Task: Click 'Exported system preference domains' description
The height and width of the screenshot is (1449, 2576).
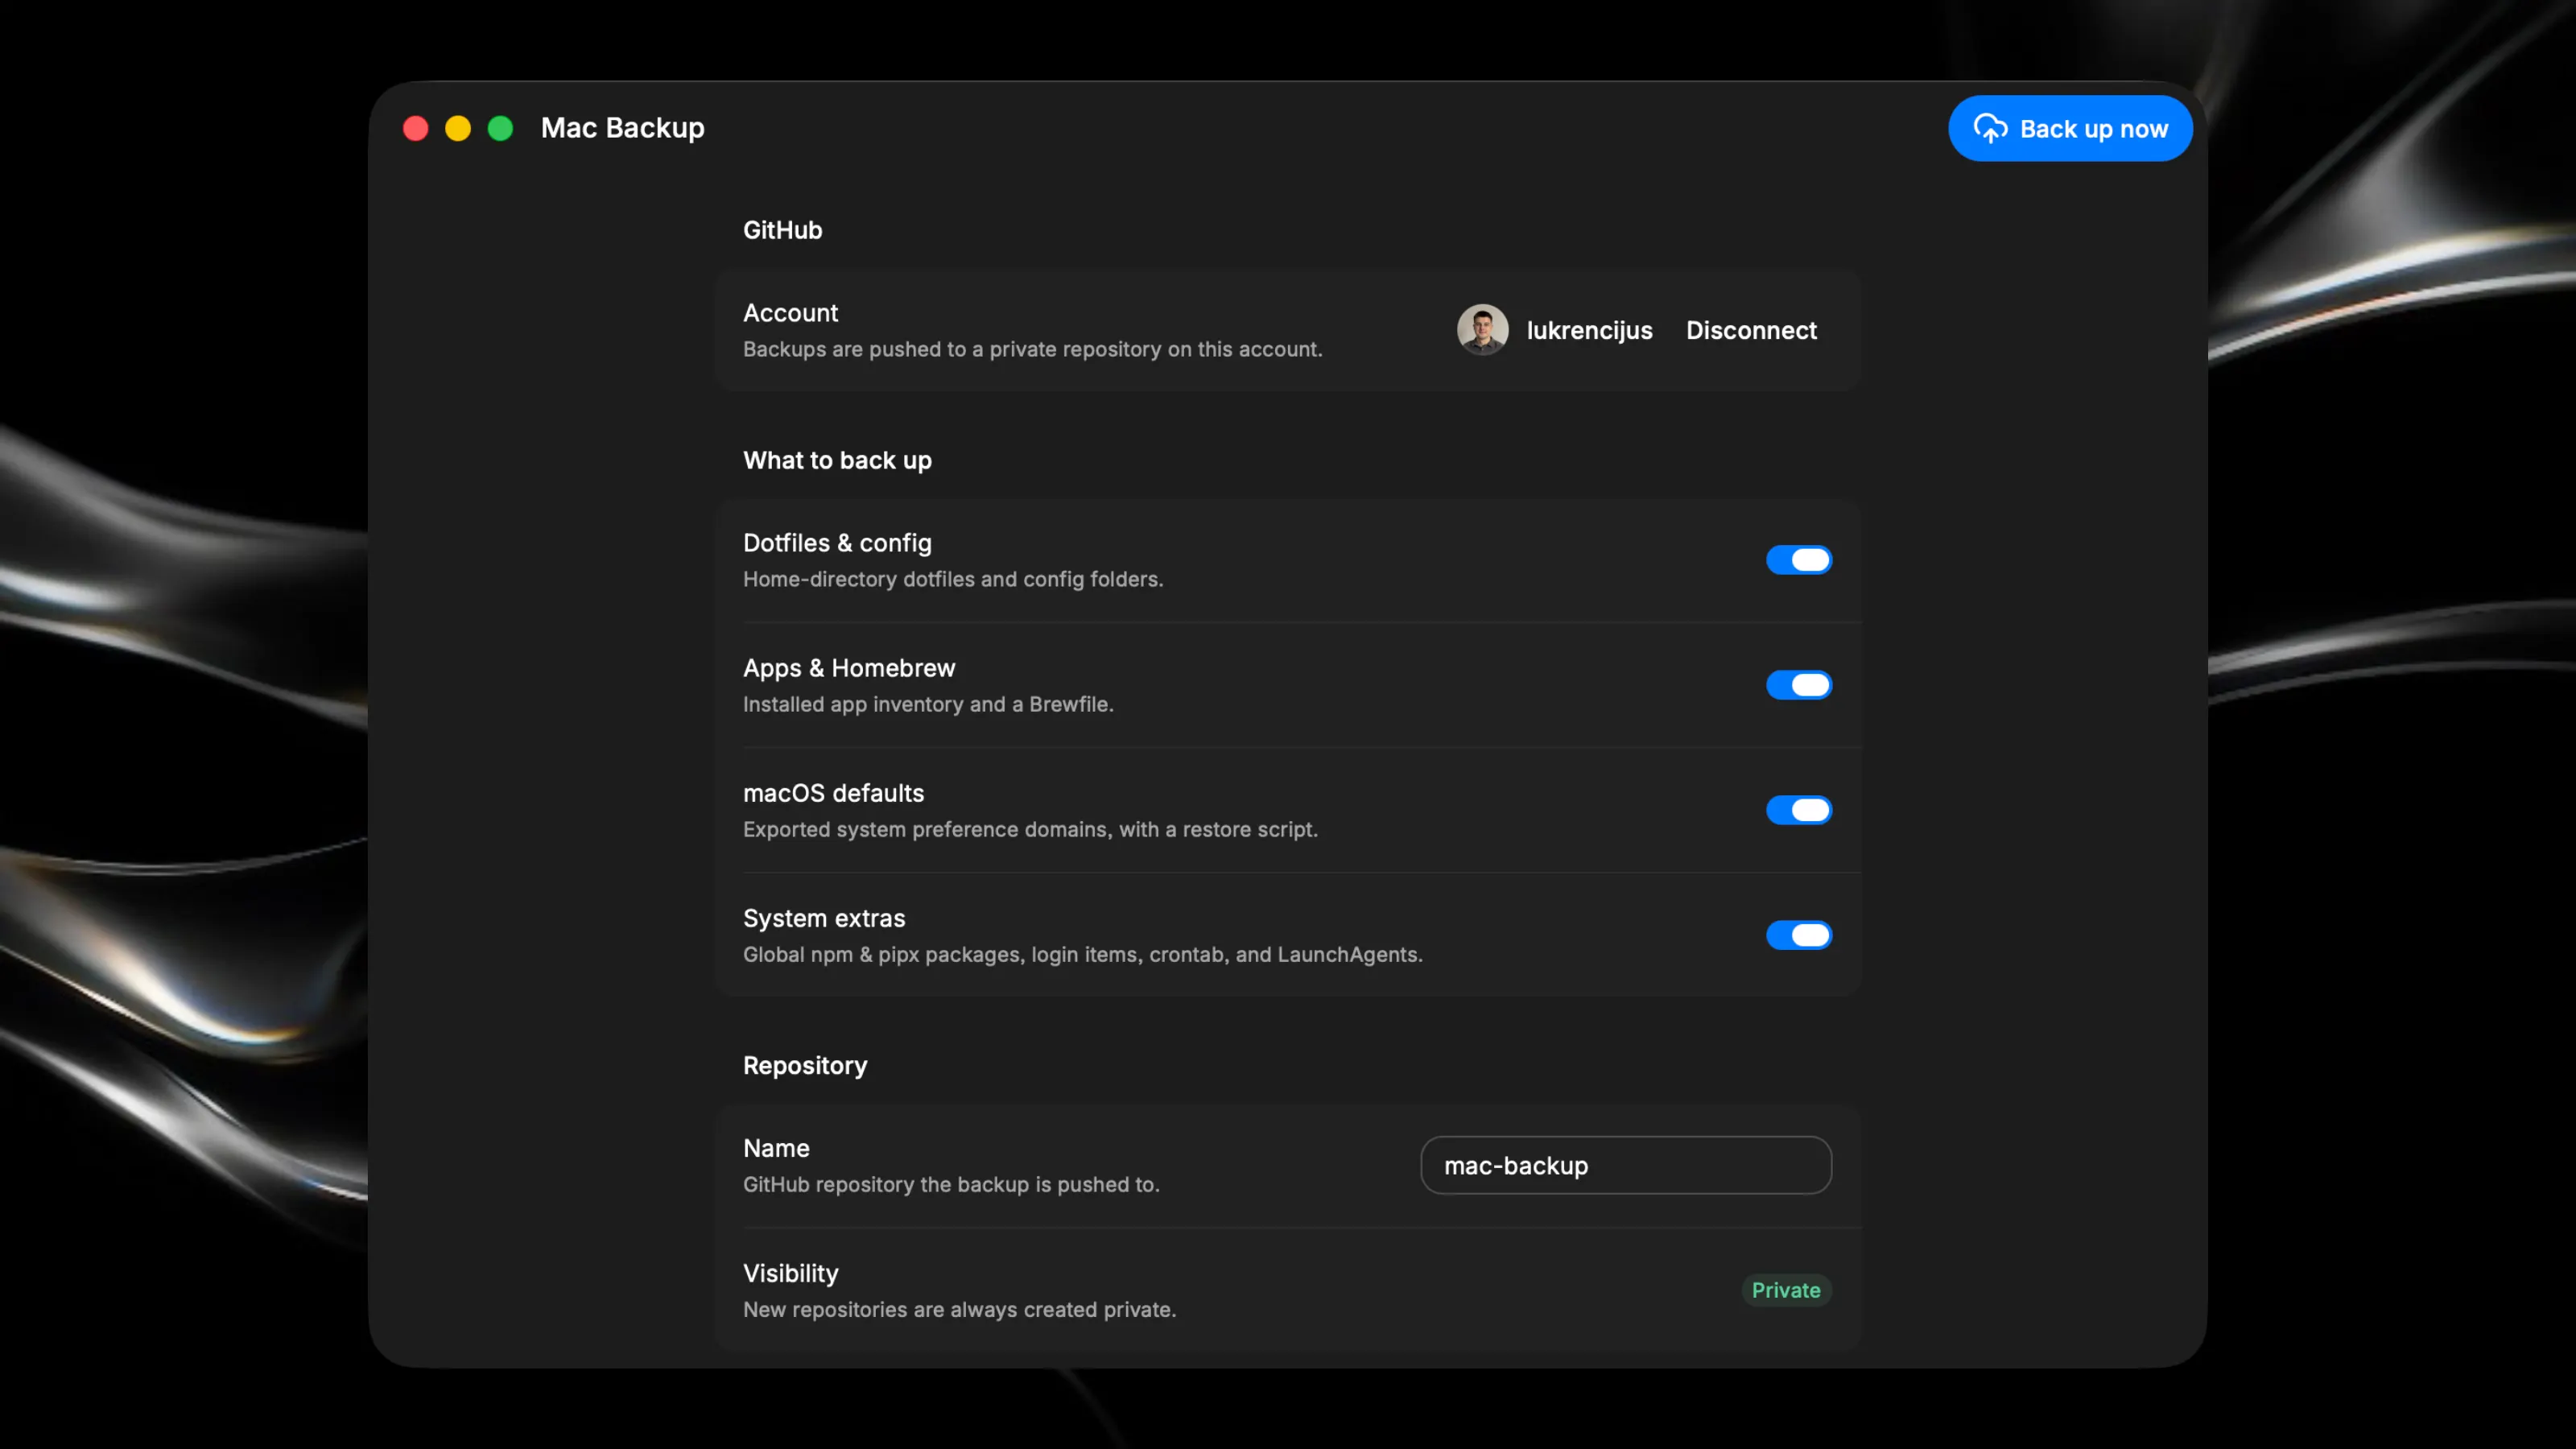Action: pyautogui.click(x=1030, y=829)
